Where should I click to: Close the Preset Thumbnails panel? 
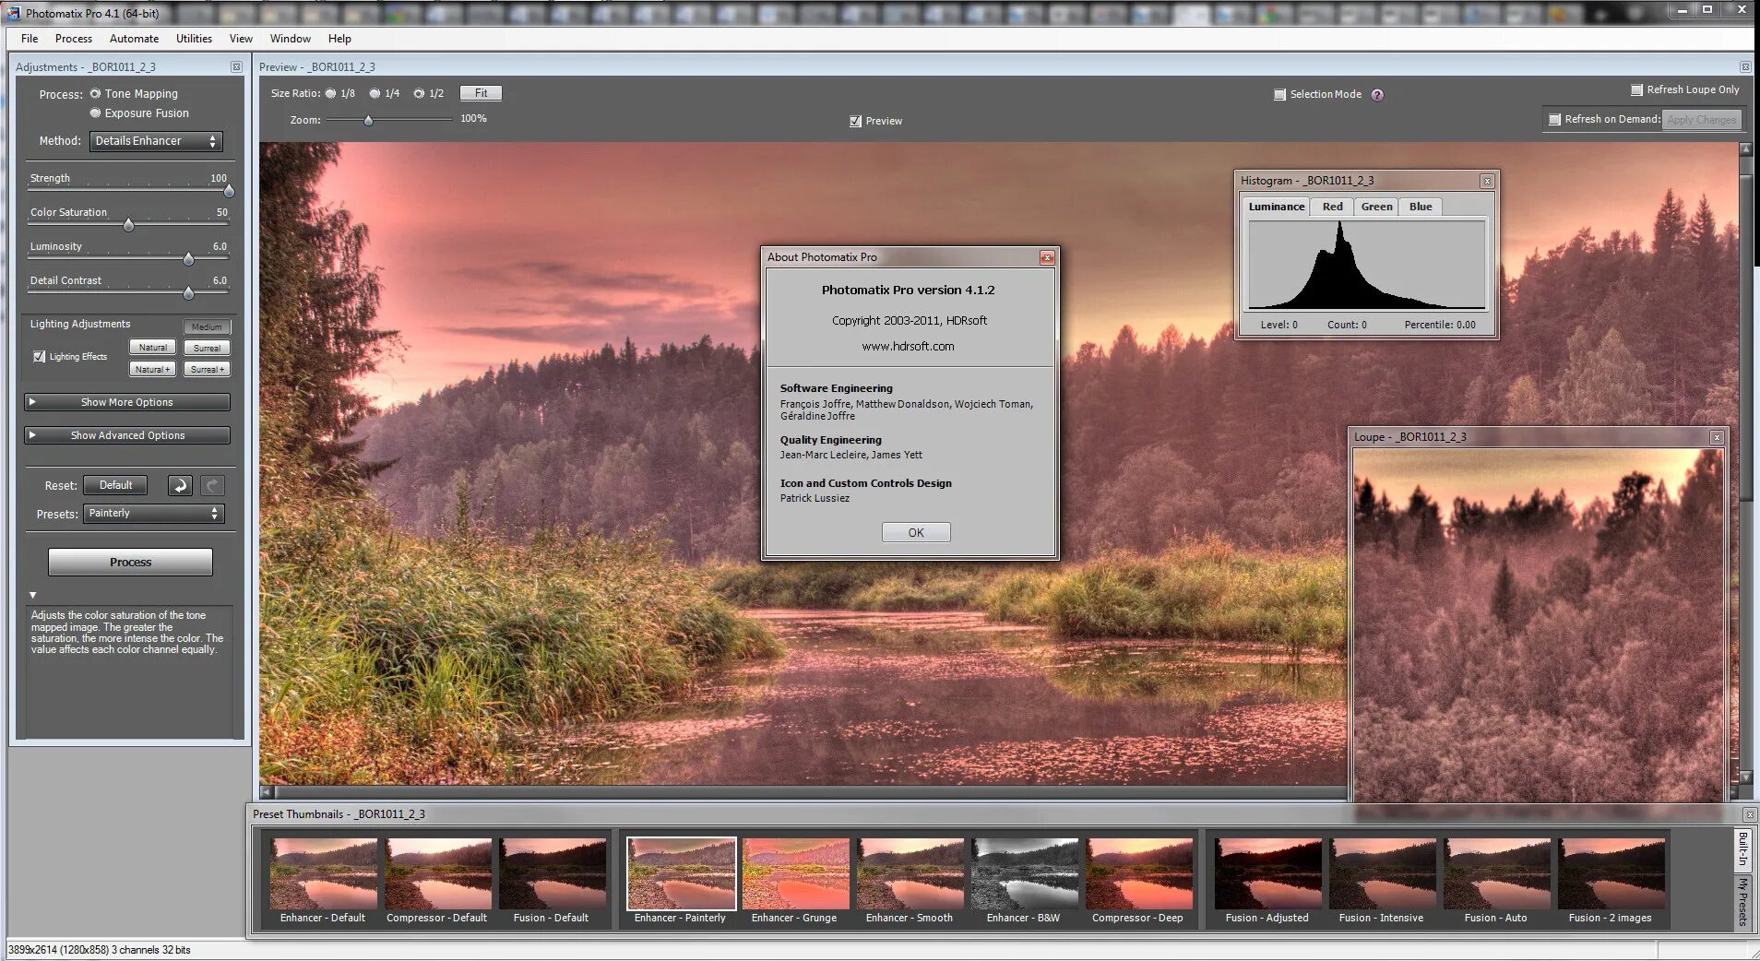pos(1750,815)
